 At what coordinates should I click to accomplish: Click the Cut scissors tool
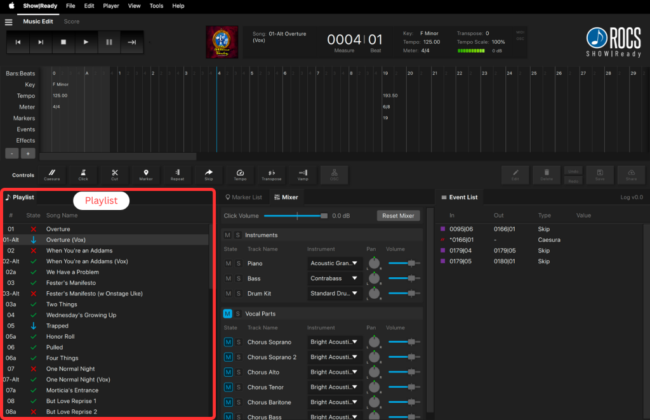(x=114, y=174)
